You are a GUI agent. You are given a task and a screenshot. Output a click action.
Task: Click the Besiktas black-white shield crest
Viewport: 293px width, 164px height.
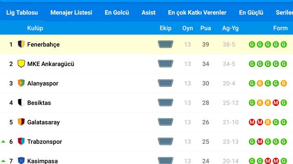pos(21,102)
